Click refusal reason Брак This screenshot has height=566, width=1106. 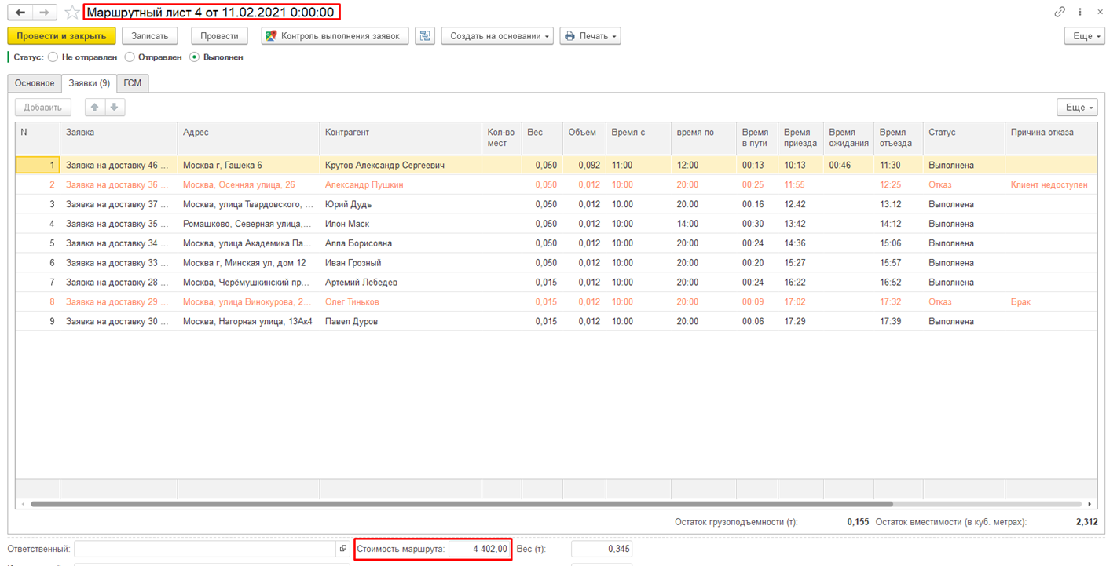[x=1020, y=302]
